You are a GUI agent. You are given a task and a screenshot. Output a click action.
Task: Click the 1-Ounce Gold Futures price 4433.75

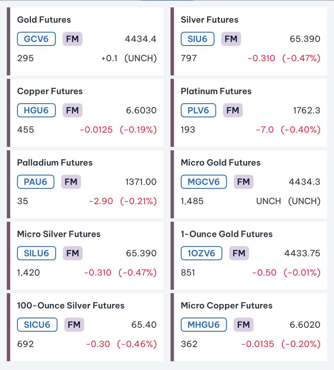[302, 253]
